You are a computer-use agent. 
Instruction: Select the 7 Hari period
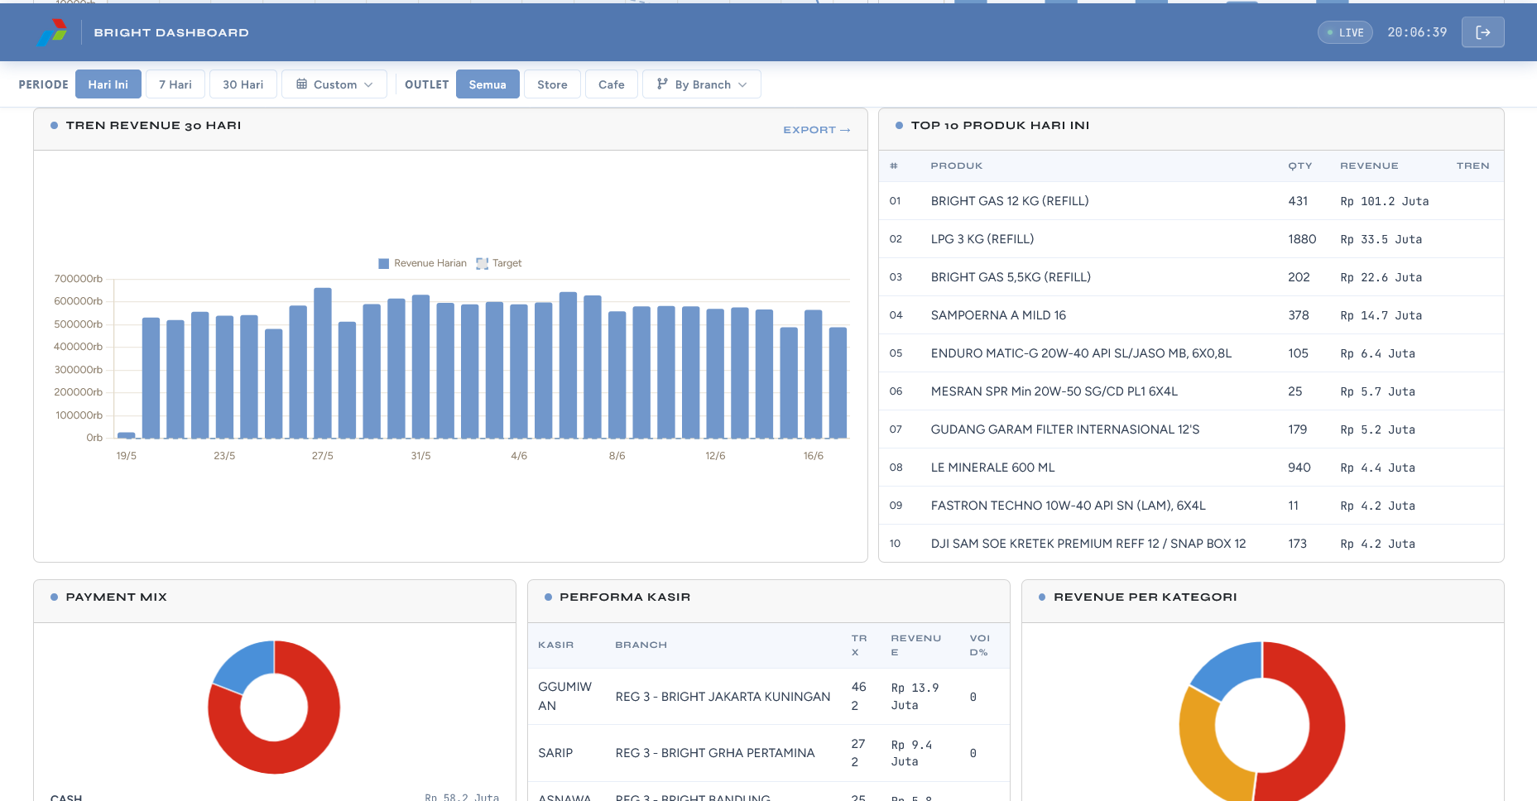click(x=175, y=84)
